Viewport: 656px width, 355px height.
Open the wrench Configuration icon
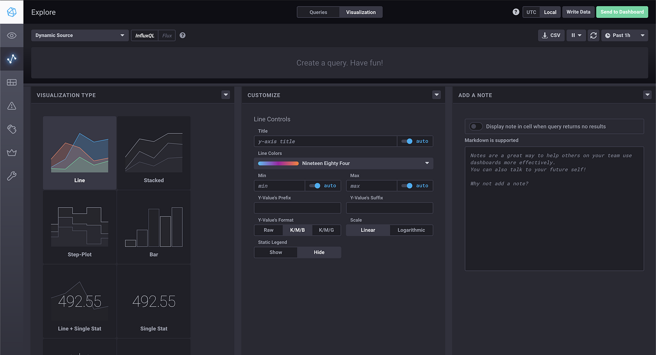pos(12,176)
